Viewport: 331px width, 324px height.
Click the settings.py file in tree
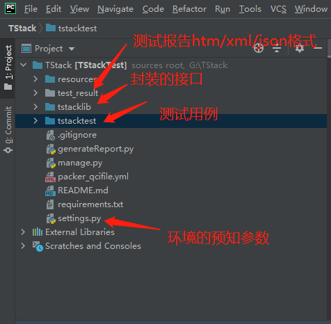(74, 218)
